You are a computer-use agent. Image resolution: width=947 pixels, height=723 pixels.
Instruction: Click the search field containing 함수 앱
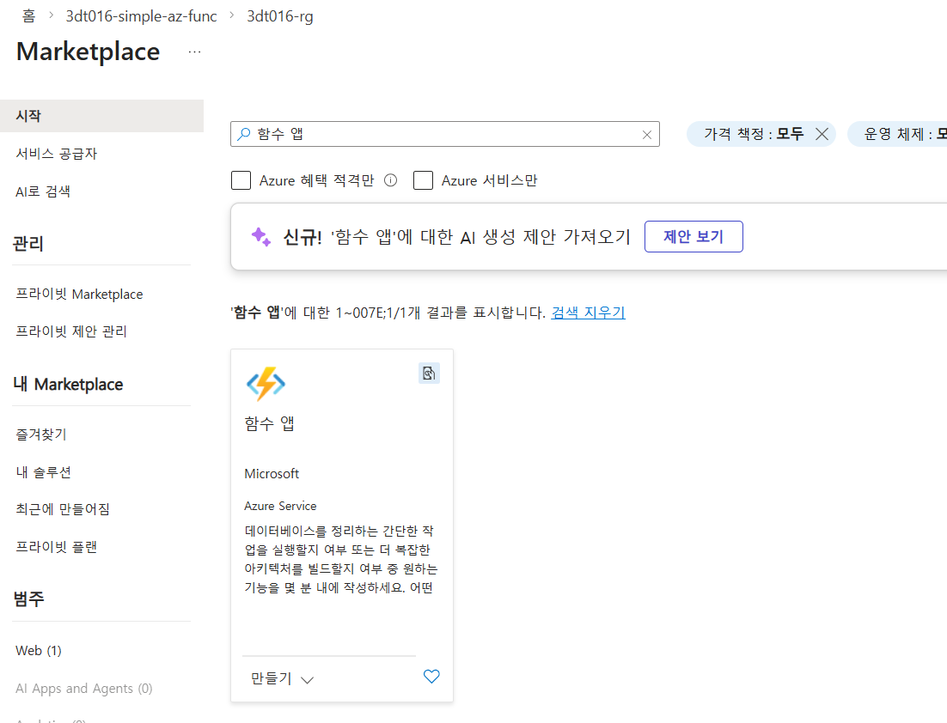click(x=444, y=134)
